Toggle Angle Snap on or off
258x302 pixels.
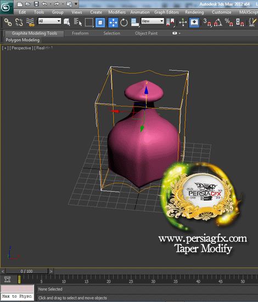218,23
